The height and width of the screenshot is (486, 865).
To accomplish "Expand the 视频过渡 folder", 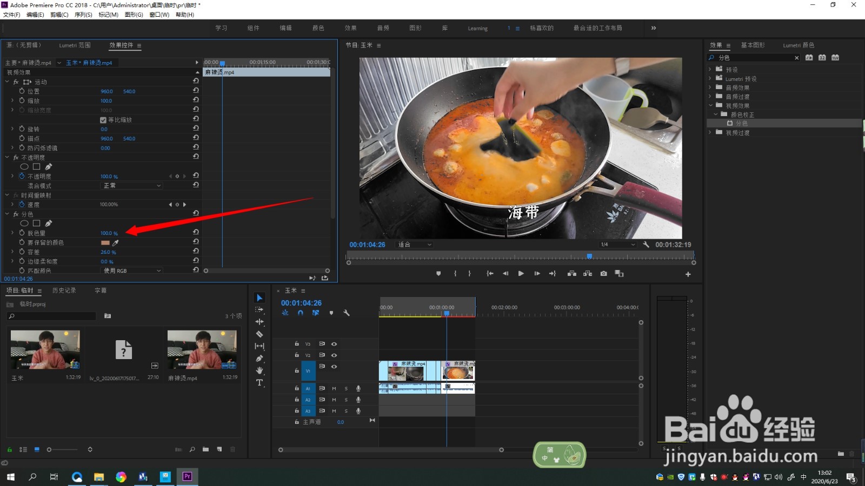I will click(710, 132).
